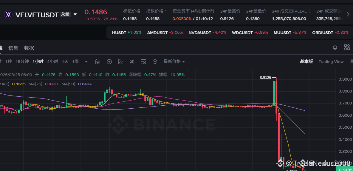The height and width of the screenshot is (171, 353).
Task: Click the last price 0.1486
Action: click(96, 12)
